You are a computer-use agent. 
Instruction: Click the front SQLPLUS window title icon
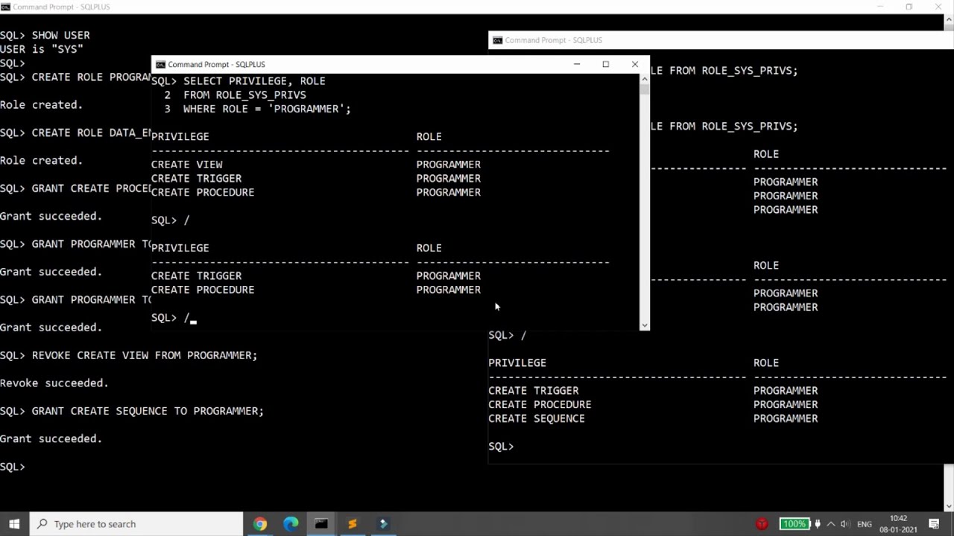point(159,65)
